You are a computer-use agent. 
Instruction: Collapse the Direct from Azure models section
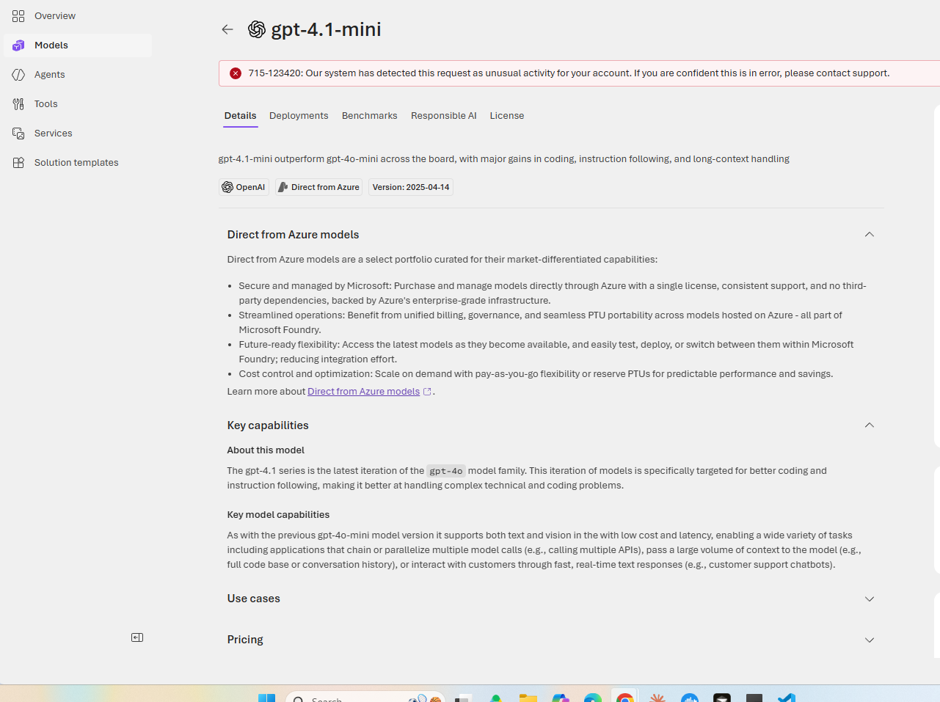pos(870,235)
